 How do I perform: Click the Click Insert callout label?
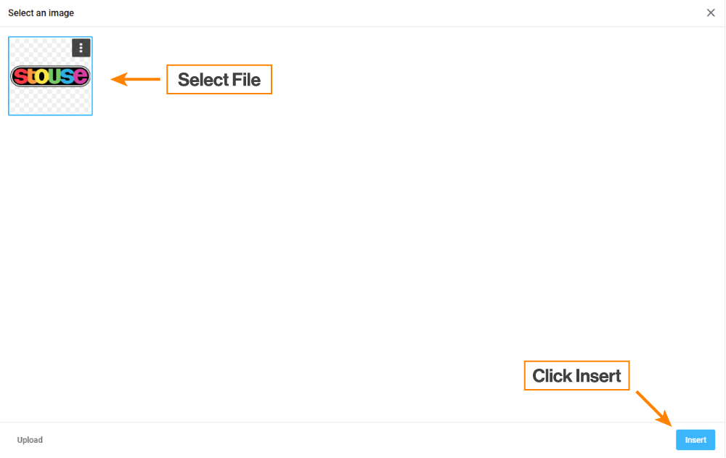[x=576, y=376]
